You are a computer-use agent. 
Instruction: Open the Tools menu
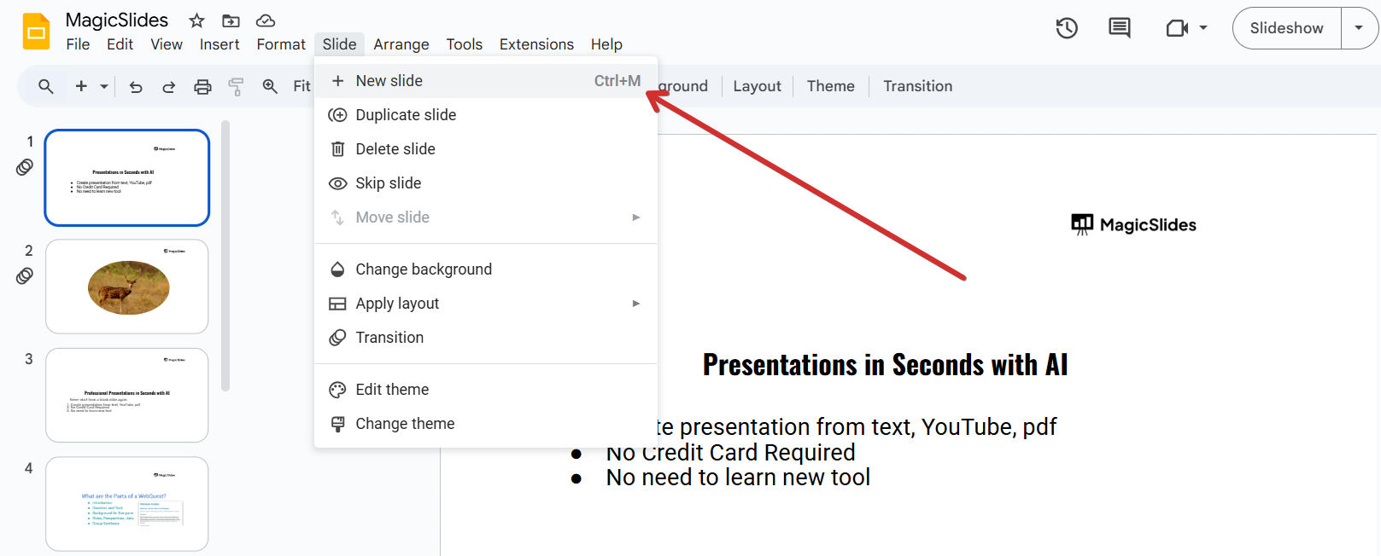pos(465,44)
